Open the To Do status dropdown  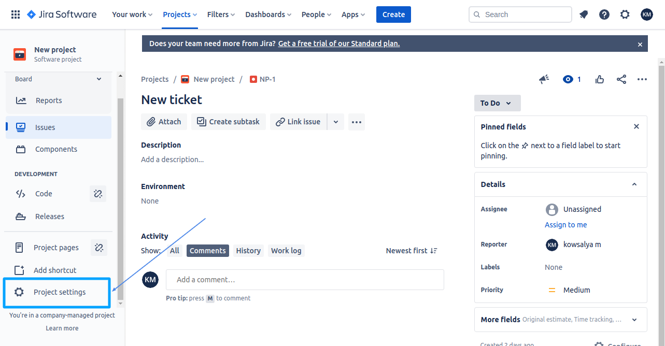tap(498, 103)
